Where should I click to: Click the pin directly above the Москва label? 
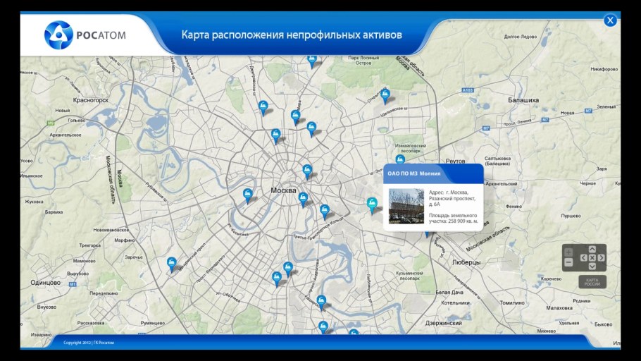[307, 171]
